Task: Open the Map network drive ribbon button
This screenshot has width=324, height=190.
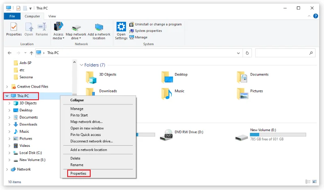Action: point(76,31)
